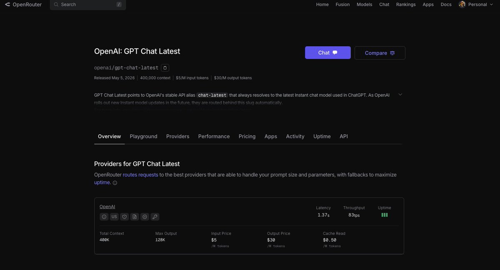This screenshot has width=500, height=270.
Task: Switch to the Activity tab
Action: tap(295, 136)
